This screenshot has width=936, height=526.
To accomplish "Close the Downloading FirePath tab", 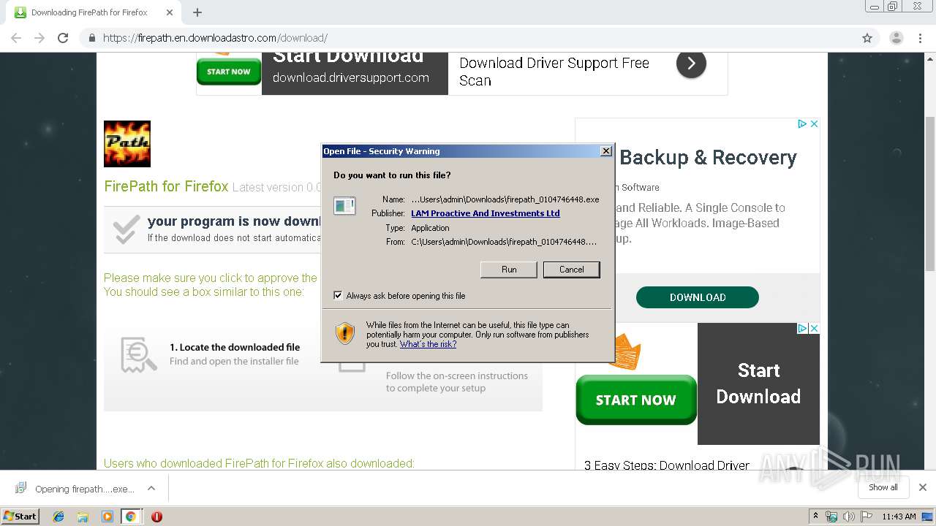I will (x=170, y=12).
